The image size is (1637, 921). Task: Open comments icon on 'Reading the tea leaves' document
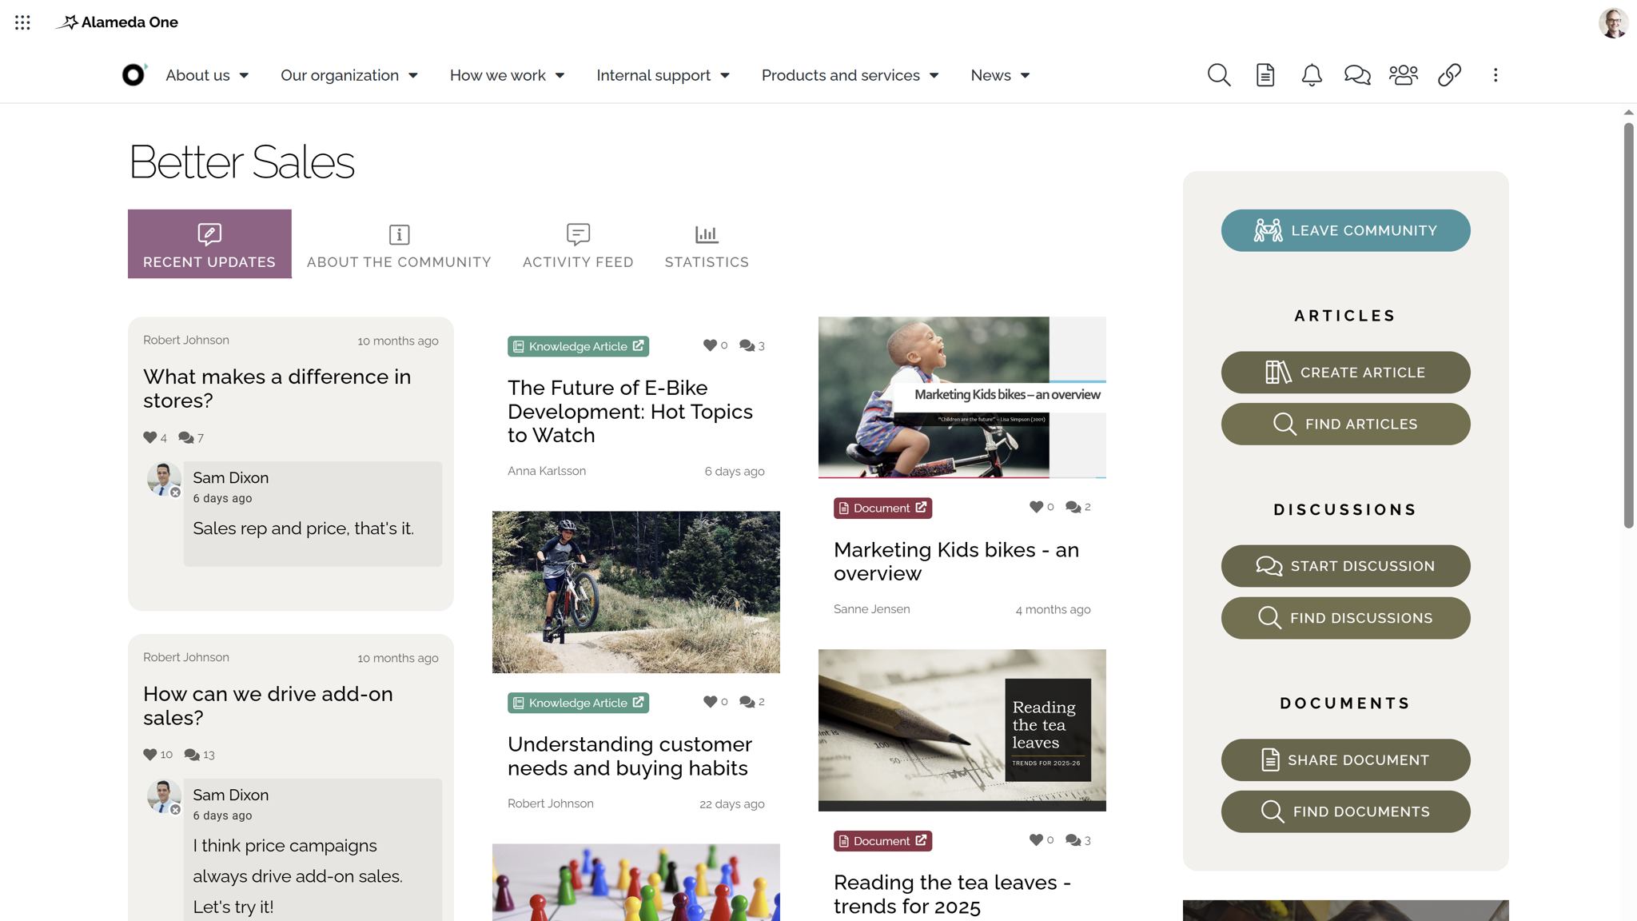(1073, 839)
